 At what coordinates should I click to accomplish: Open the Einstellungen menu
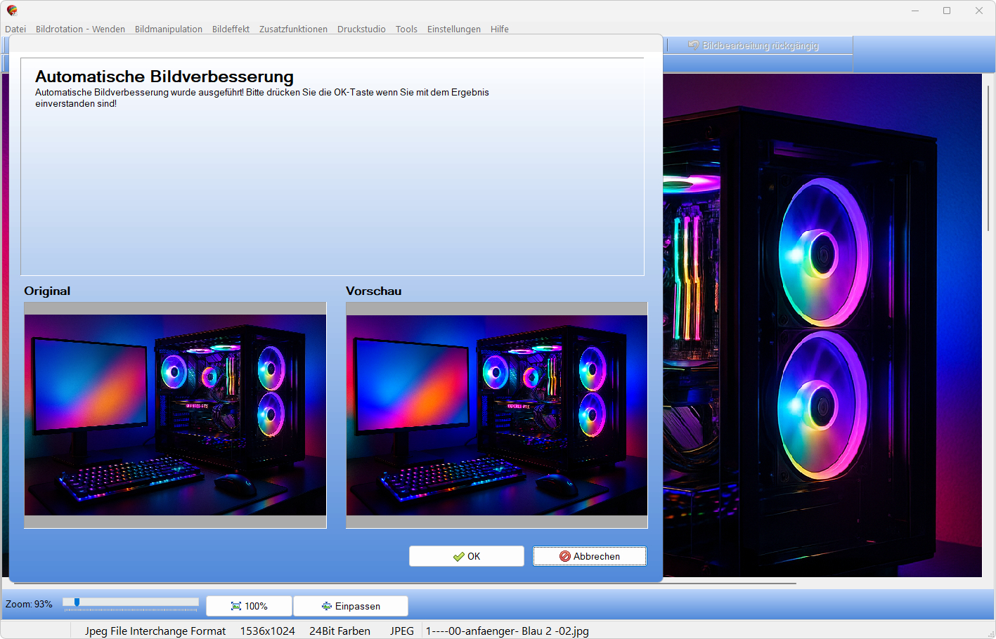[x=453, y=29]
